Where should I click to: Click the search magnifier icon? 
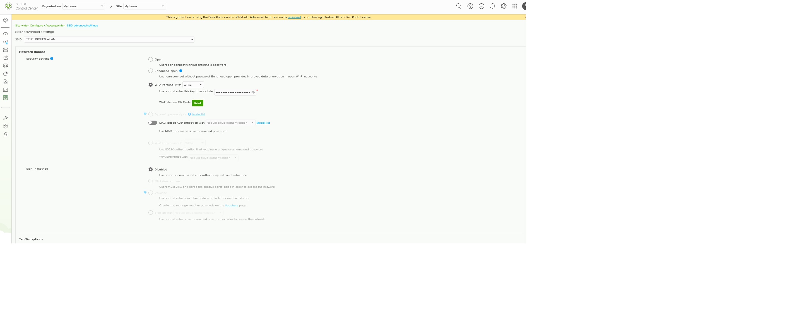click(459, 6)
